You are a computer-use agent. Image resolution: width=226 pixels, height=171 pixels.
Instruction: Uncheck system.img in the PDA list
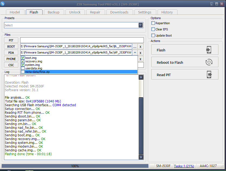click(x=23, y=65)
